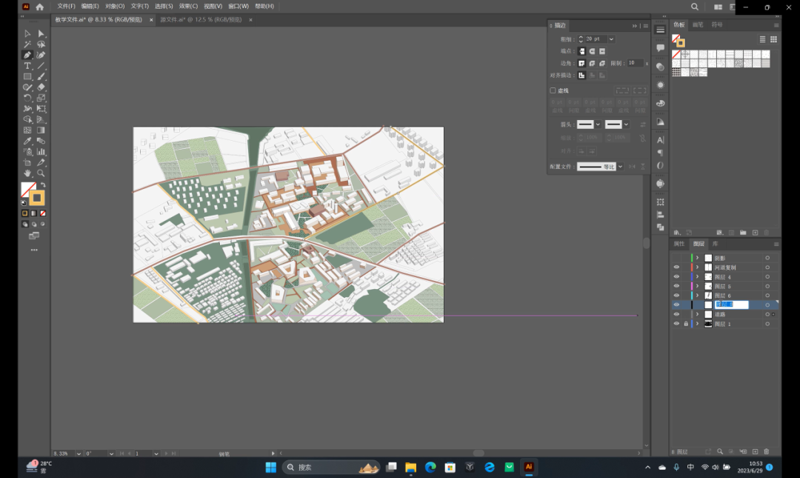Select round join corner option

592,63
